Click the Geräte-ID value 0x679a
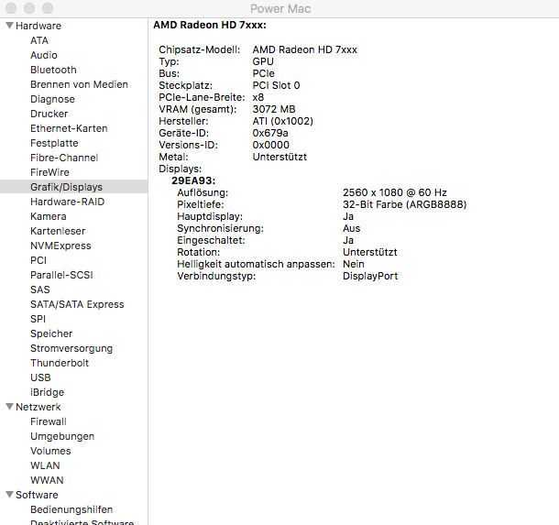 270,133
